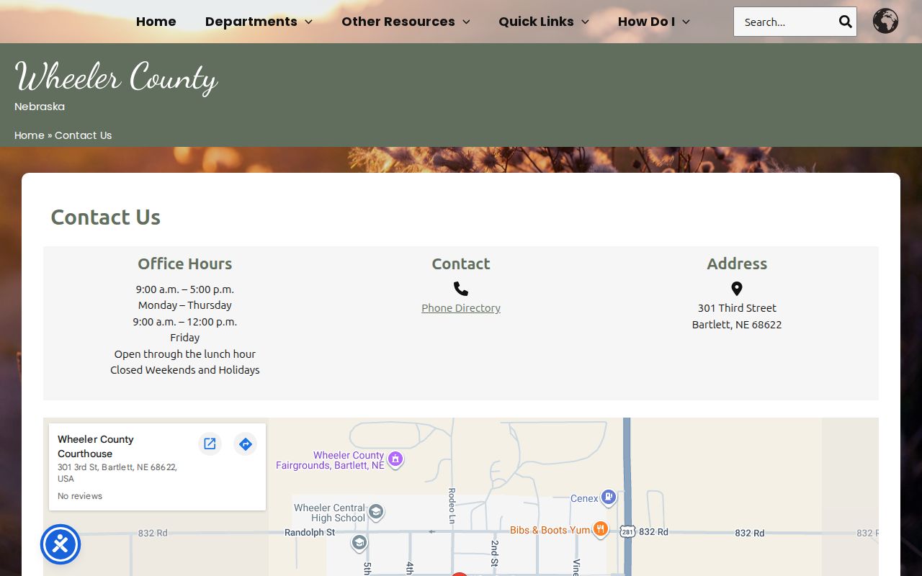
Task: Click the Office Hours heading
Action: pos(185,264)
